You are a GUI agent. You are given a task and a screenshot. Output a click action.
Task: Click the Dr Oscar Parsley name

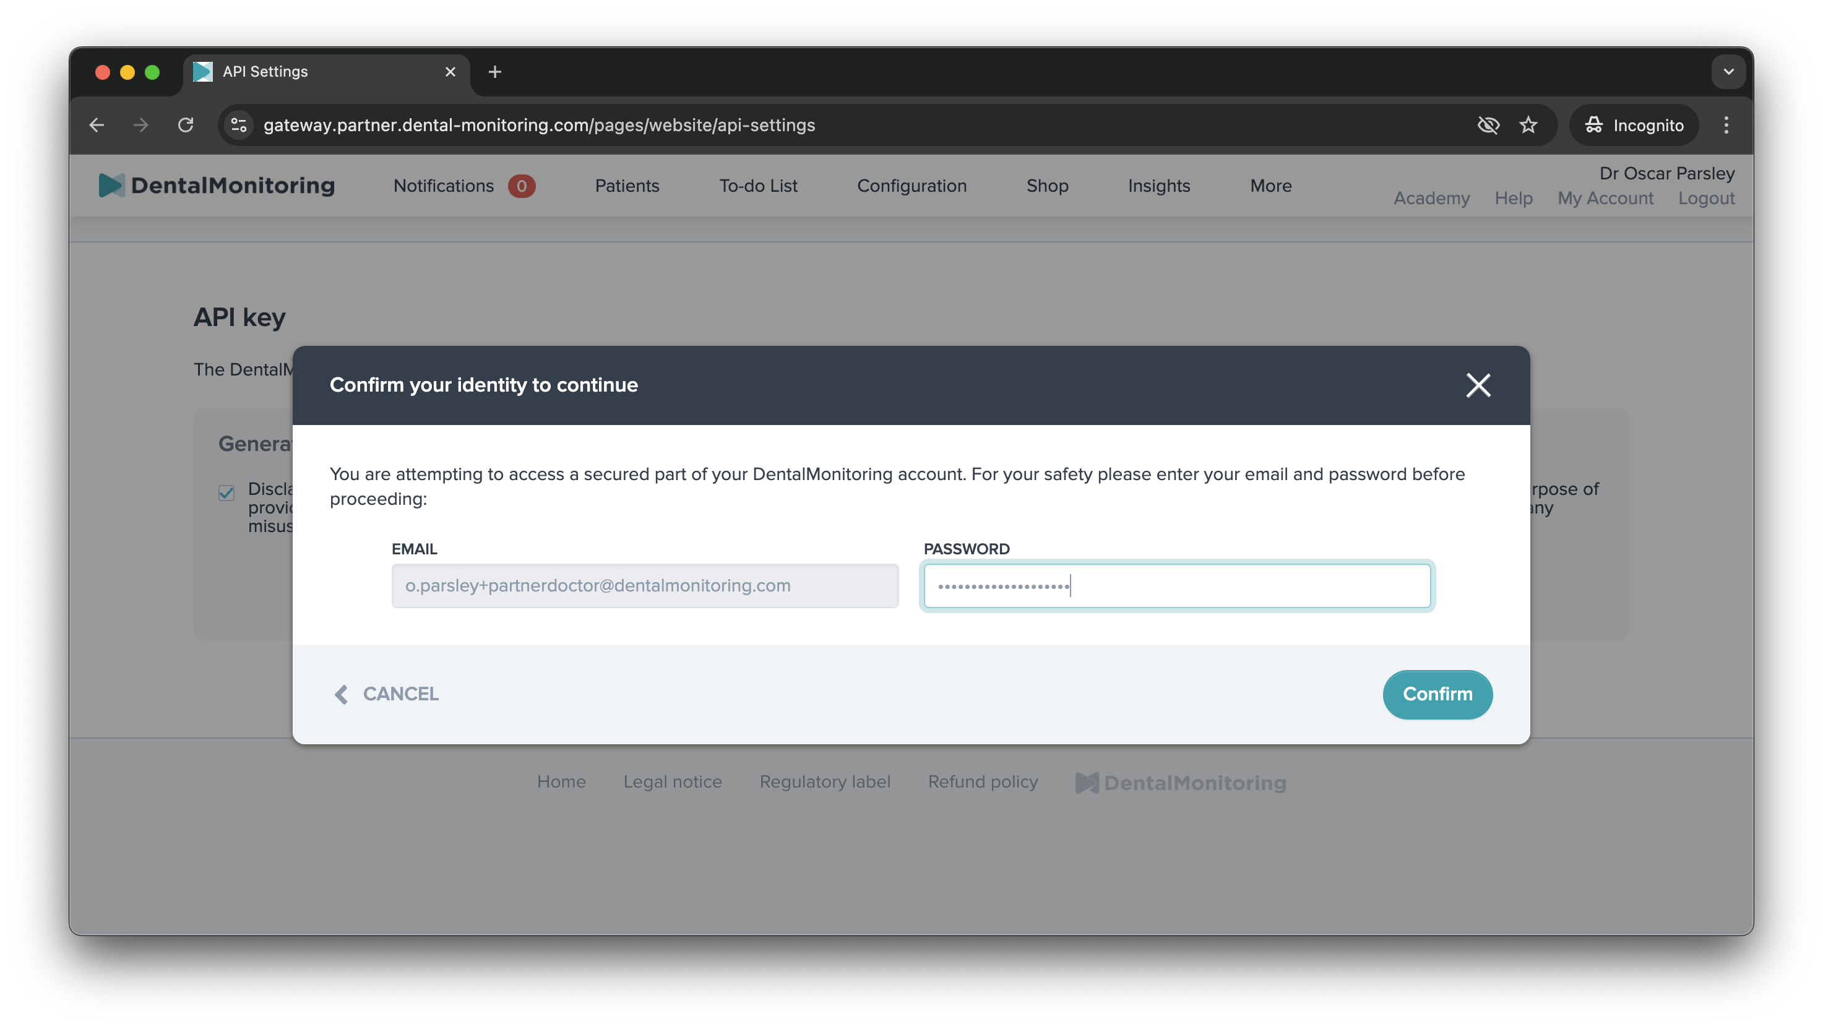pyautogui.click(x=1666, y=173)
